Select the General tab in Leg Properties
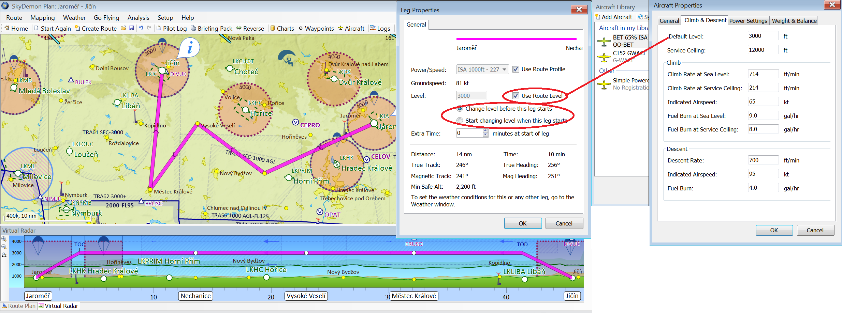 tap(416, 25)
